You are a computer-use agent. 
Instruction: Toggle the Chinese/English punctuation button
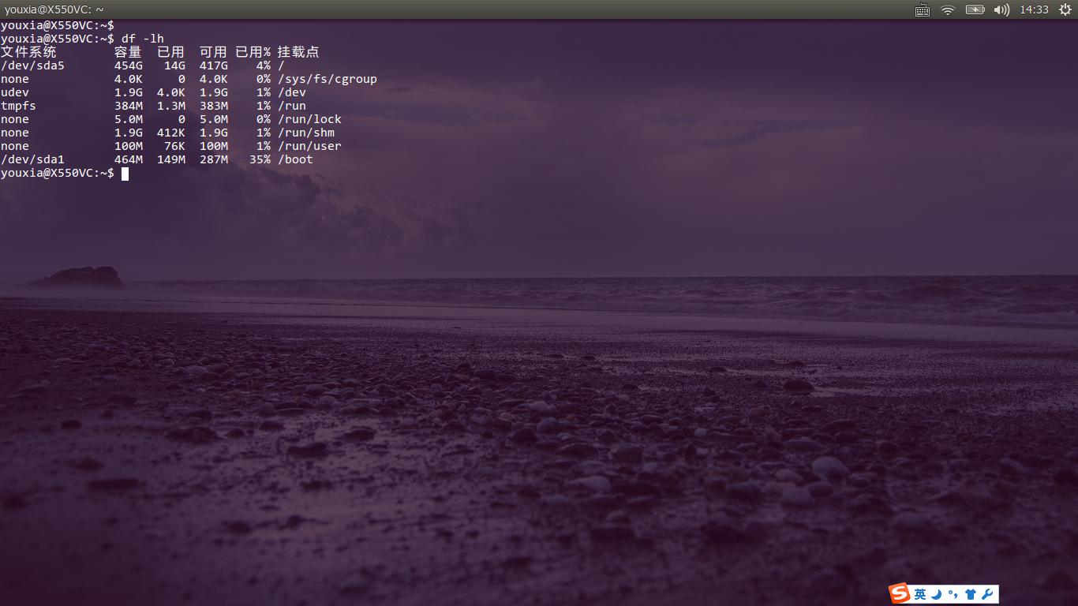click(953, 594)
